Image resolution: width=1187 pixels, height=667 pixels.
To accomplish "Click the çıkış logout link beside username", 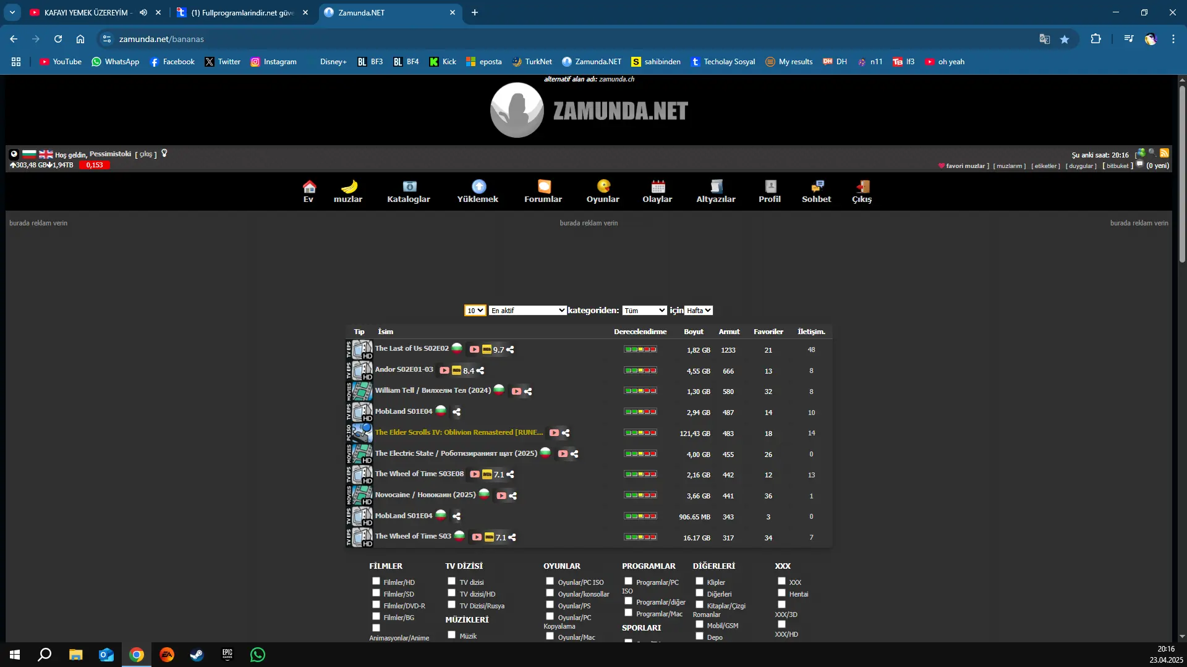I will pyautogui.click(x=146, y=154).
